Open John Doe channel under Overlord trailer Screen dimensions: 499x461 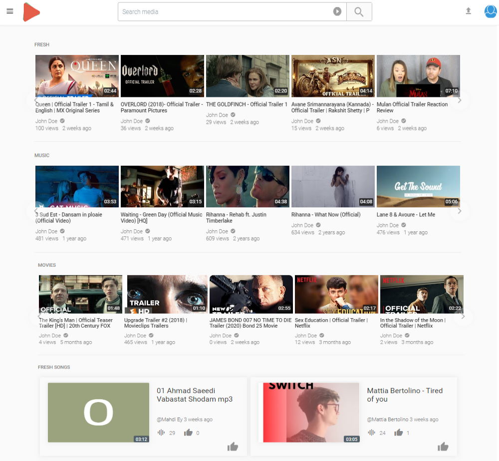tap(131, 121)
